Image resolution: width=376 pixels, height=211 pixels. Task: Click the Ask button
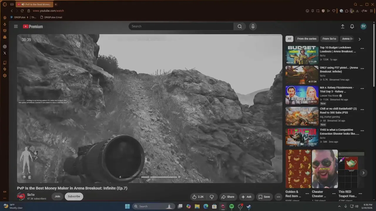tap(246, 197)
